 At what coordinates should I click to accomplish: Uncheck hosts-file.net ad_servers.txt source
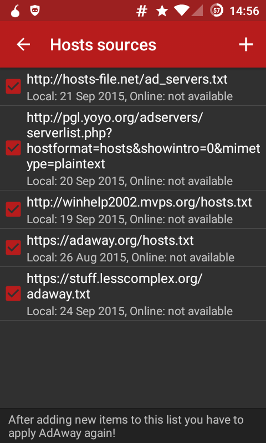pyautogui.click(x=13, y=86)
